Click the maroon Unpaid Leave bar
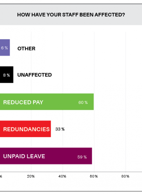Viewport: 142px width, 194px height. [46, 156]
